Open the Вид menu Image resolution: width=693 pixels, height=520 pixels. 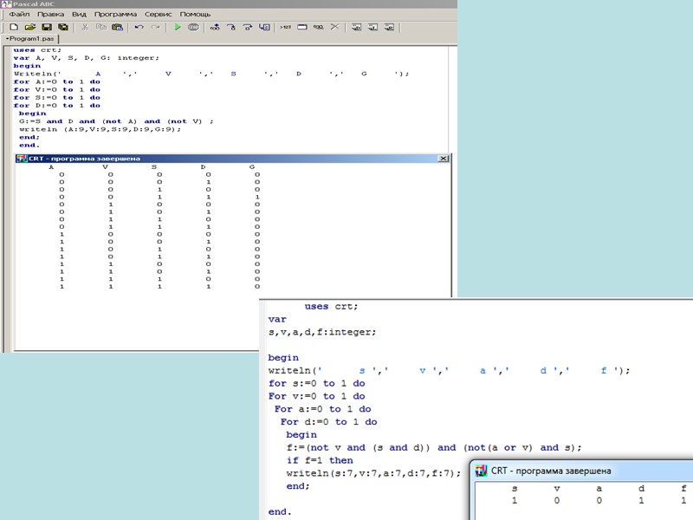[x=79, y=15]
